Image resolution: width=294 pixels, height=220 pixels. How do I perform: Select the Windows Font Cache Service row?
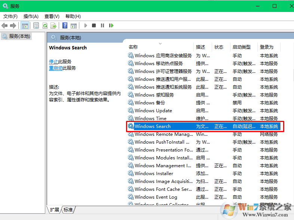pyautogui.click(x=204, y=189)
